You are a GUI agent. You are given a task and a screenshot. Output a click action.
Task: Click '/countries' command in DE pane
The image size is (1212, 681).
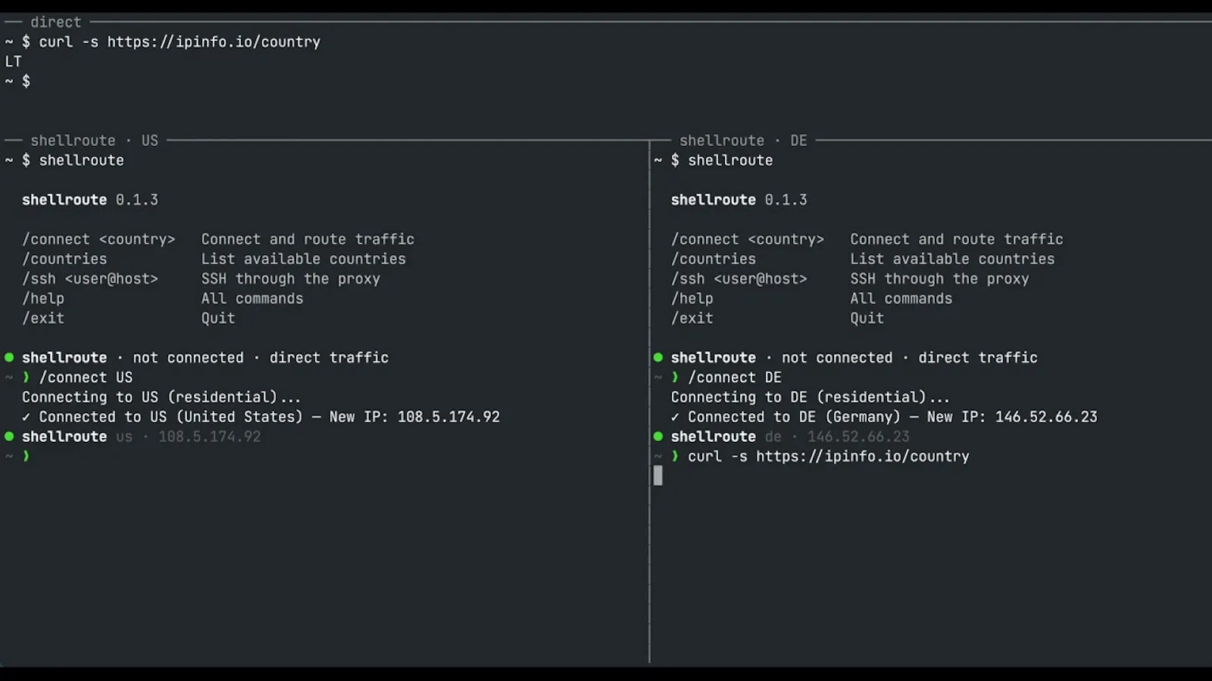coord(714,259)
